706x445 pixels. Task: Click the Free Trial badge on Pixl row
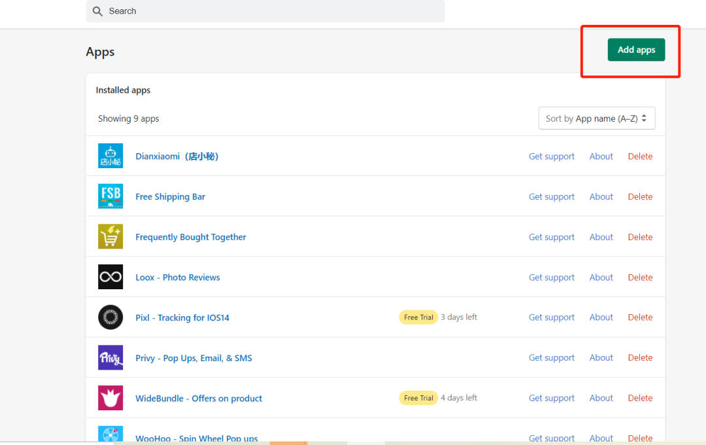[418, 317]
